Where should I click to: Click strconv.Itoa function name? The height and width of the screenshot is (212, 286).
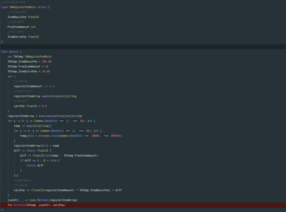(48, 136)
